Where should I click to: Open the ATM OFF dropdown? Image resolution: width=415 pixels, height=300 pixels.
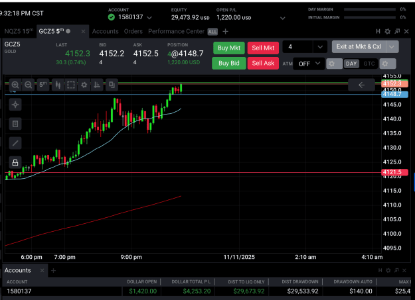[x=309, y=64]
